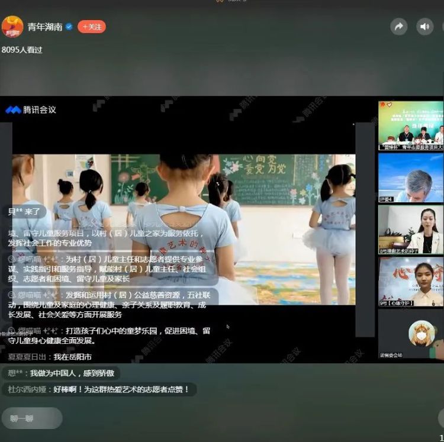Screen dimensions: 444x442
Task: Click the main ballet class video
Action: [184, 230]
